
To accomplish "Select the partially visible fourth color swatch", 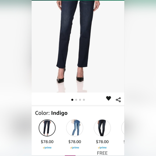I will (x=123, y=128).
